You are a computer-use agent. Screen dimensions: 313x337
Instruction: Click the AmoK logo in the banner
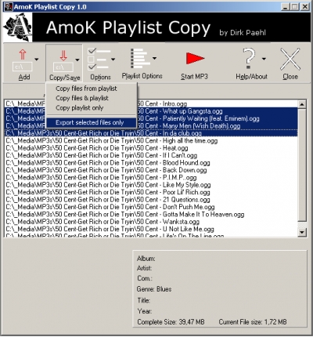click(x=18, y=27)
